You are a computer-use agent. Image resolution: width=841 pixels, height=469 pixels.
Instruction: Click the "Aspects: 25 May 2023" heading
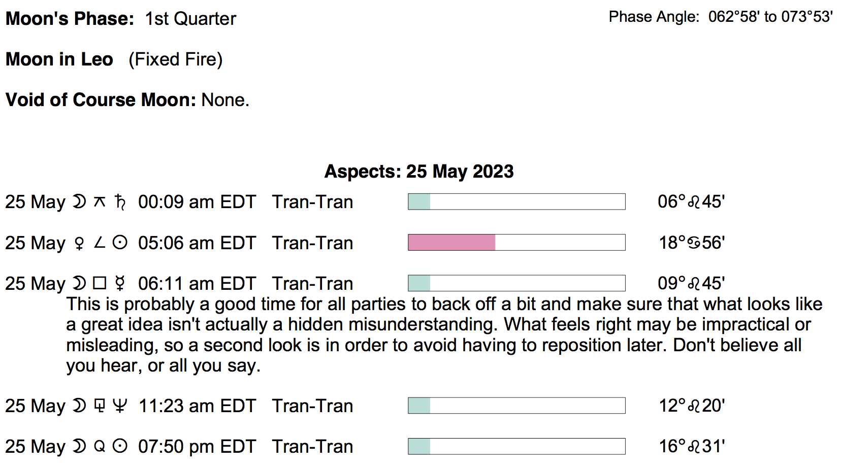coord(419,172)
